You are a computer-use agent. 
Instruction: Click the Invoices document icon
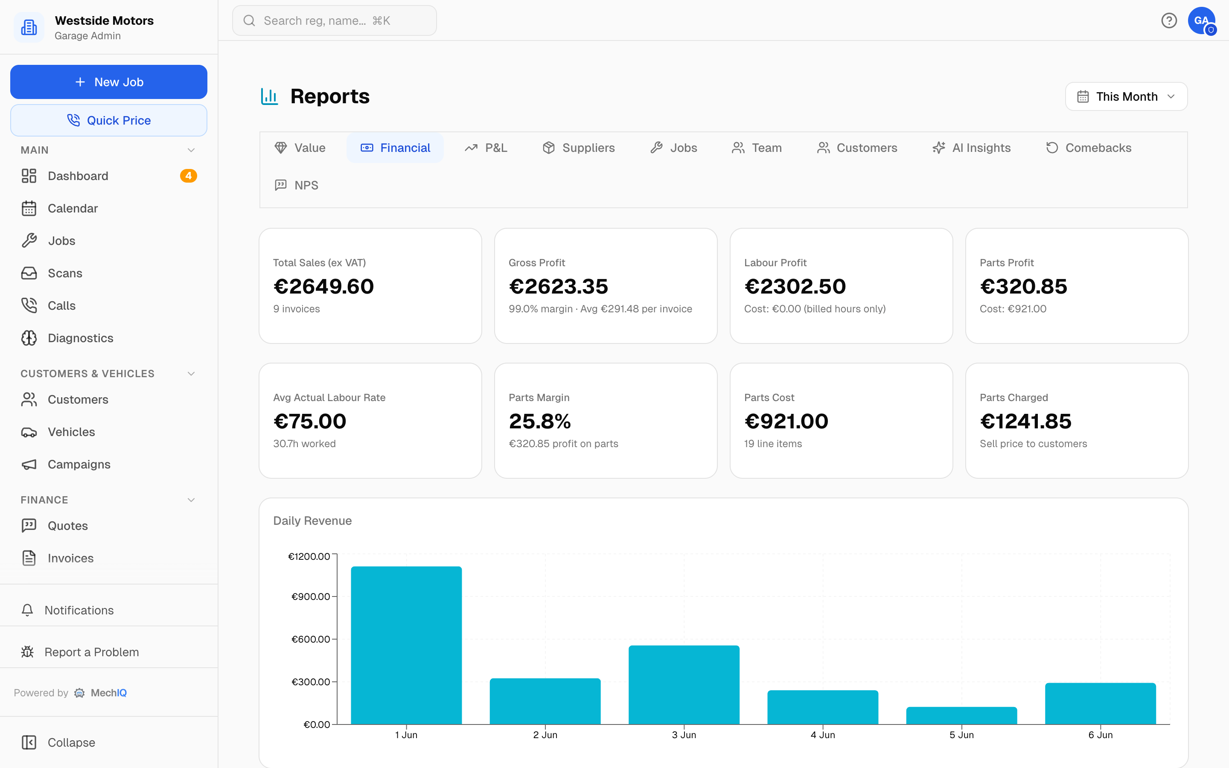(29, 558)
